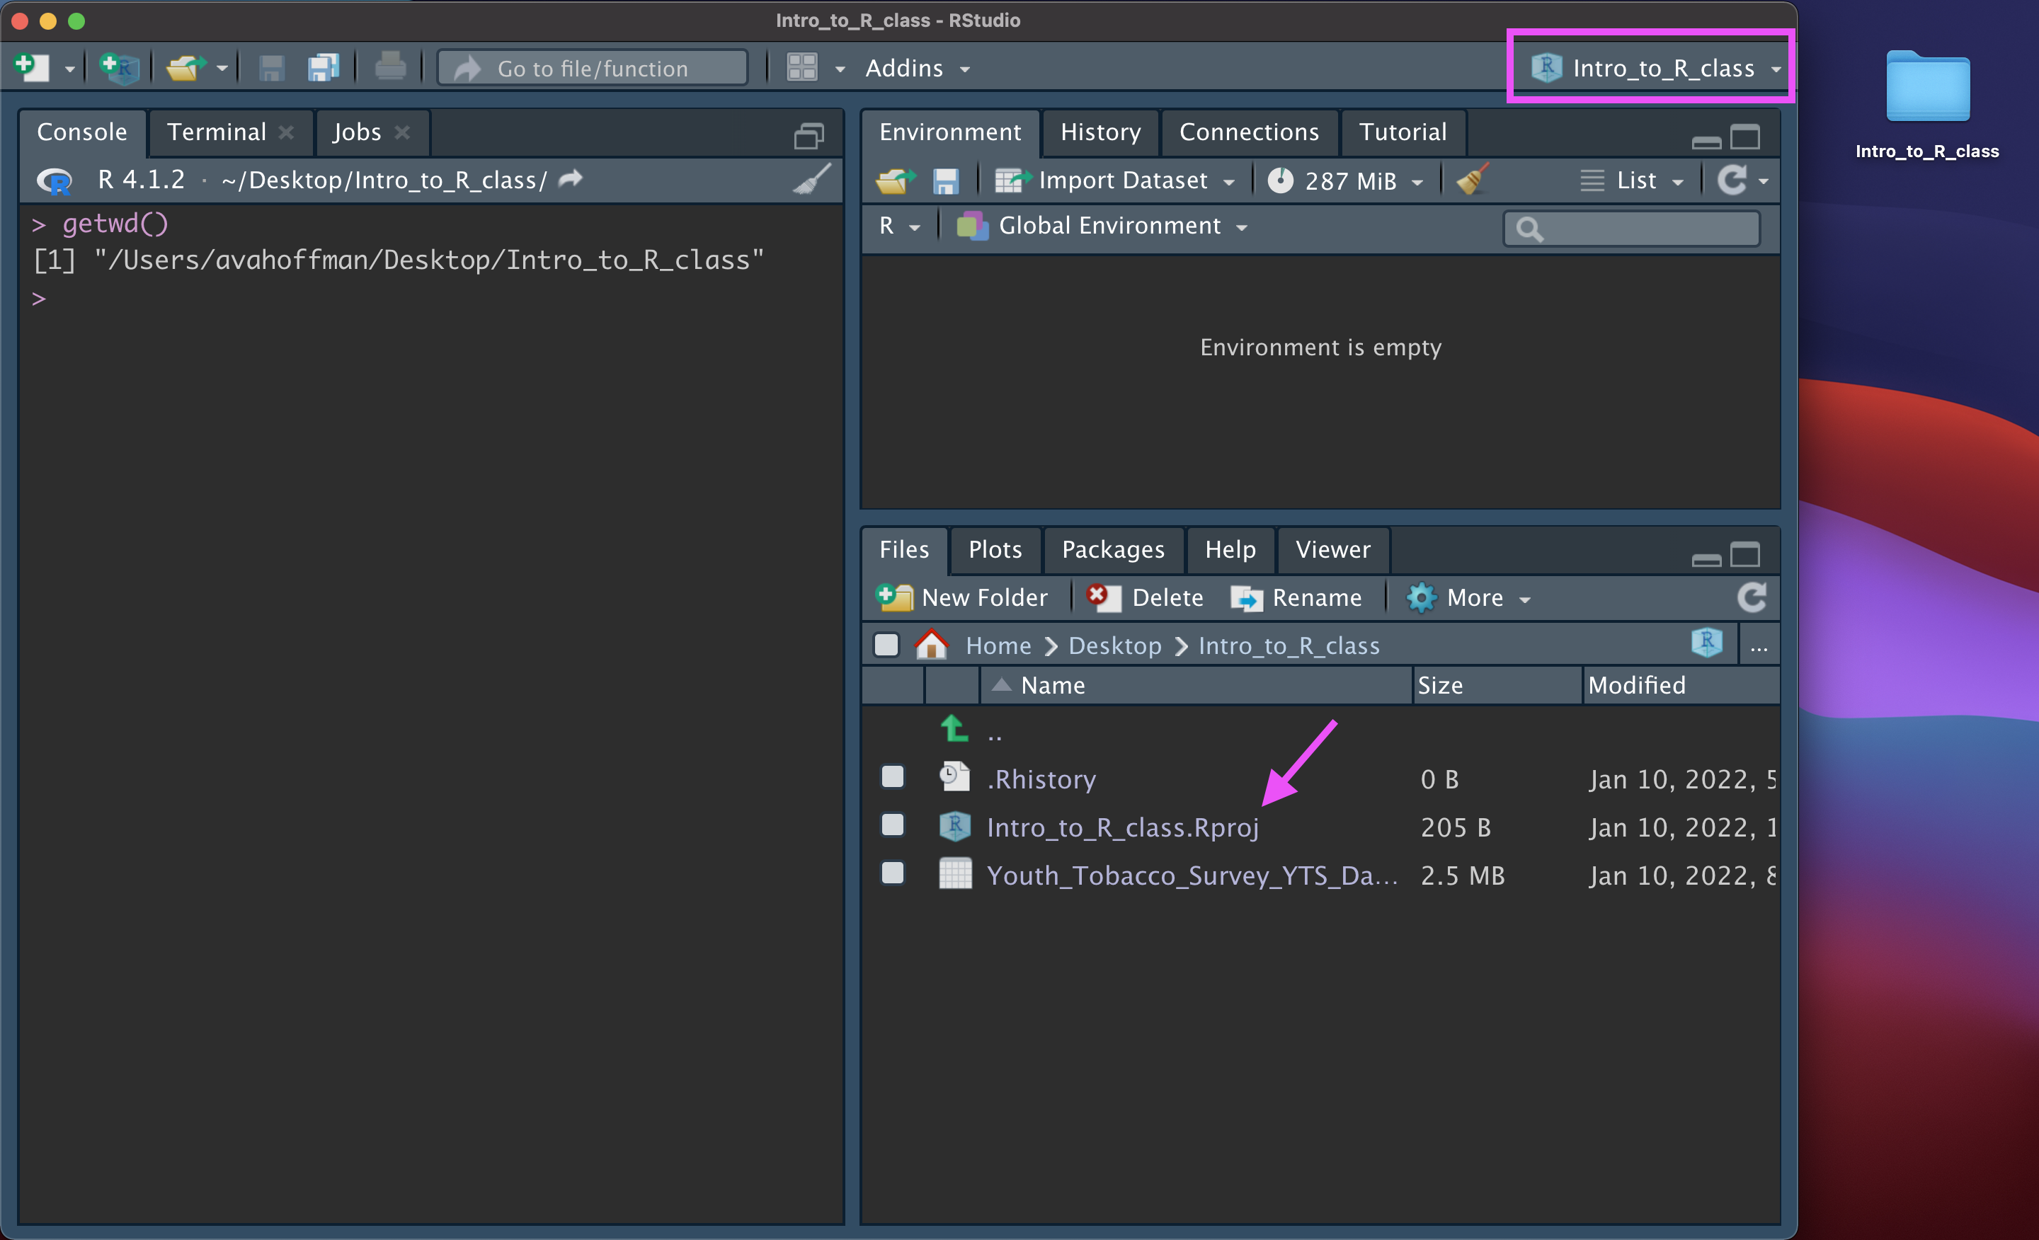Click the Home breadcrumb icon
Image resolution: width=2039 pixels, height=1240 pixels.
[931, 645]
